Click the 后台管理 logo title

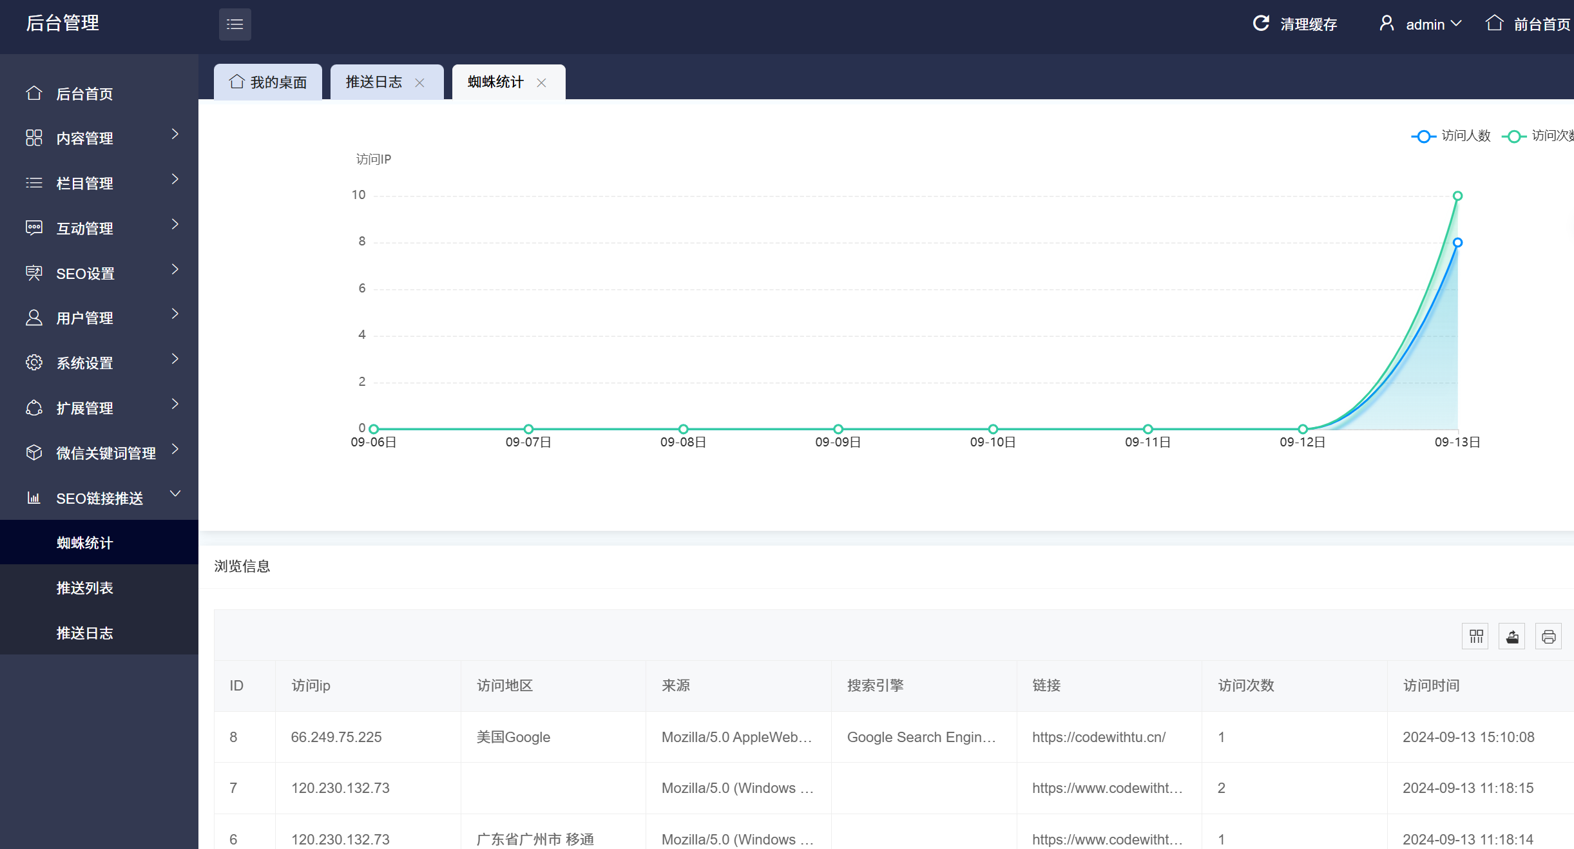coord(62,23)
